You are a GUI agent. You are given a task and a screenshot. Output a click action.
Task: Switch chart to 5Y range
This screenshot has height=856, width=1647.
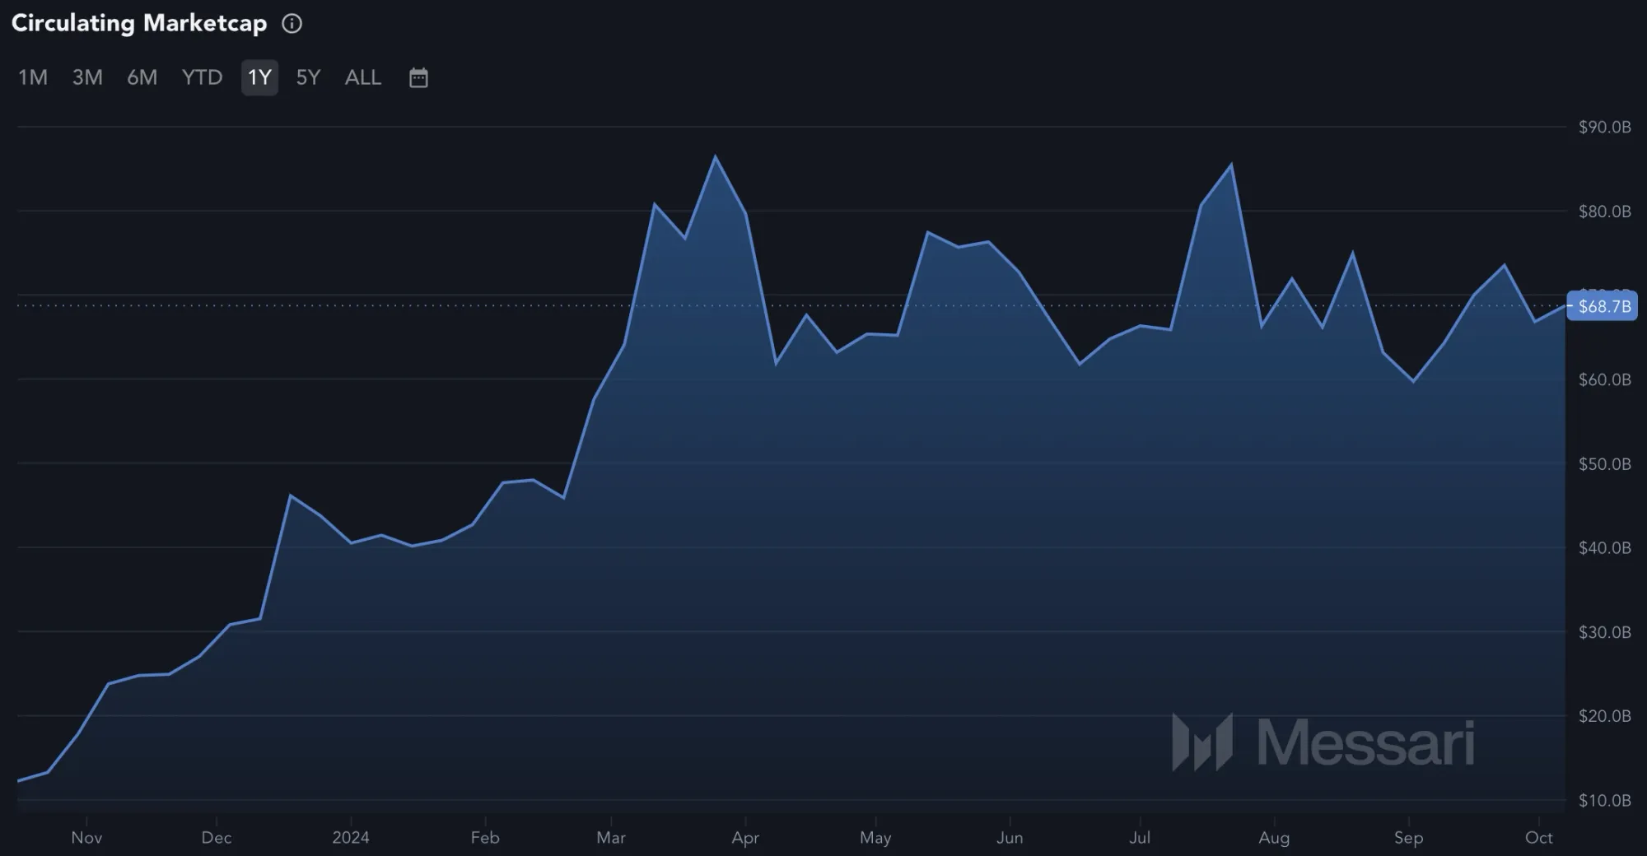[308, 77]
